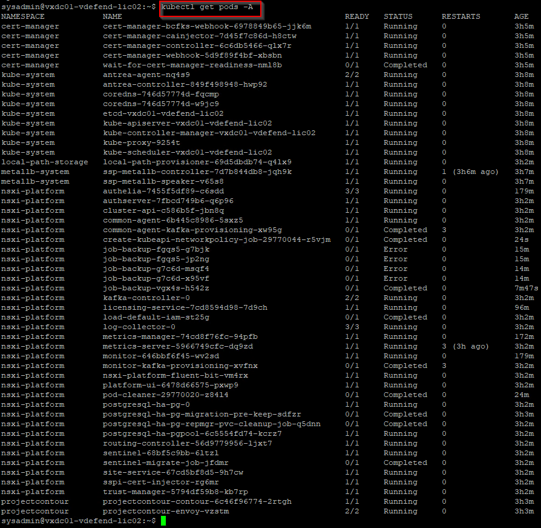Select pod postgresql-ha-pg-0
Image resolution: width=541 pixels, height=528 pixels.
coord(146,404)
